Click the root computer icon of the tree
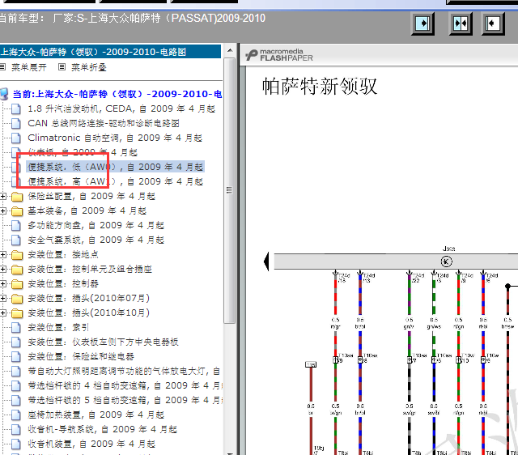This screenshot has width=518, height=455. [x=6, y=94]
